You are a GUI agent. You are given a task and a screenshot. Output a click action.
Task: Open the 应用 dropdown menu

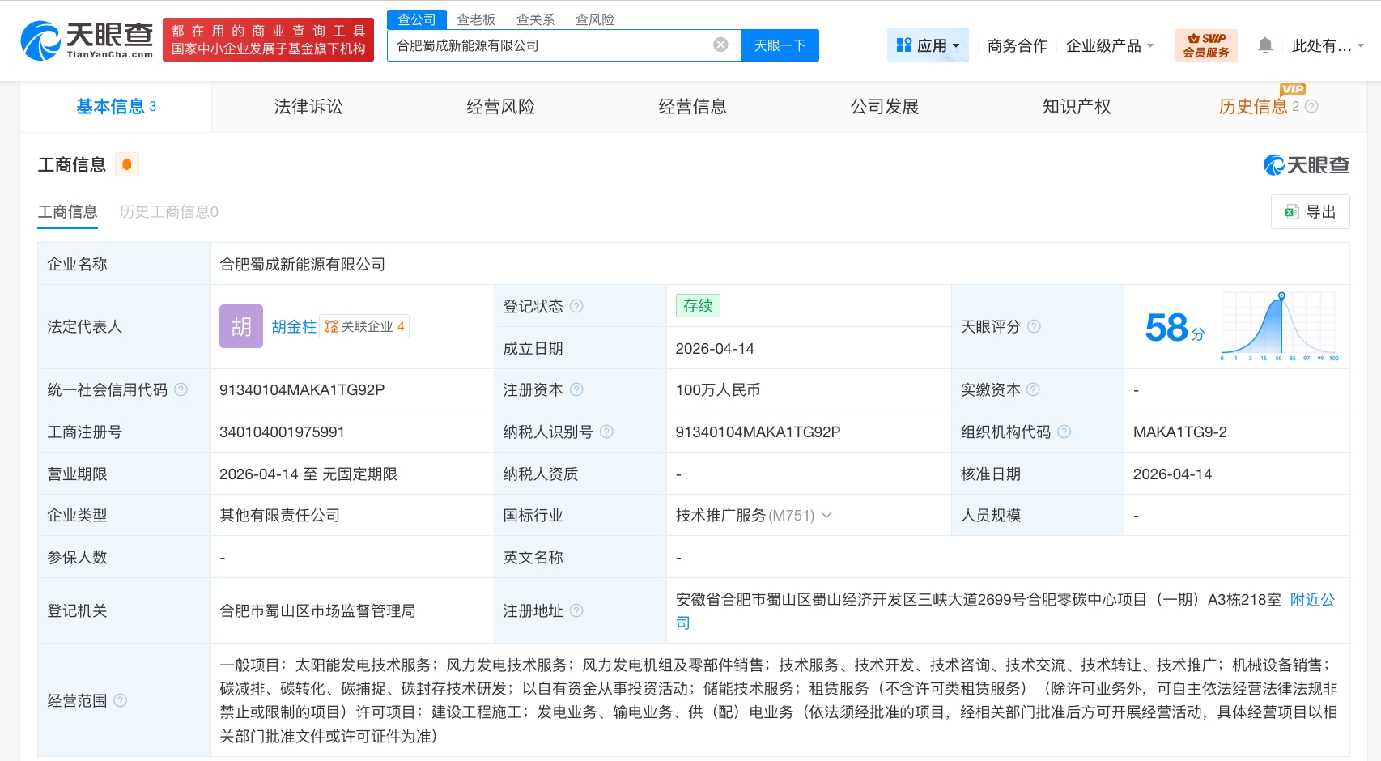928,45
